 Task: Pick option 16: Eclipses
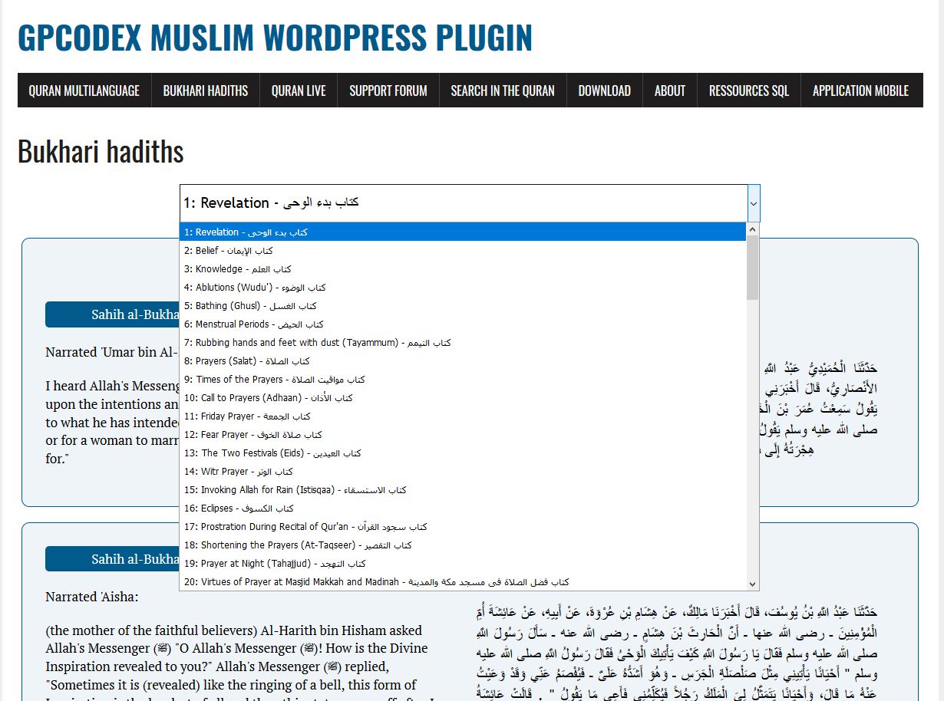point(463,508)
